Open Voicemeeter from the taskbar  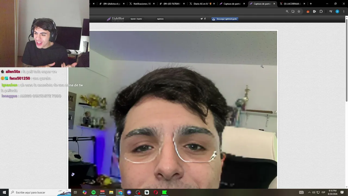[102, 192]
